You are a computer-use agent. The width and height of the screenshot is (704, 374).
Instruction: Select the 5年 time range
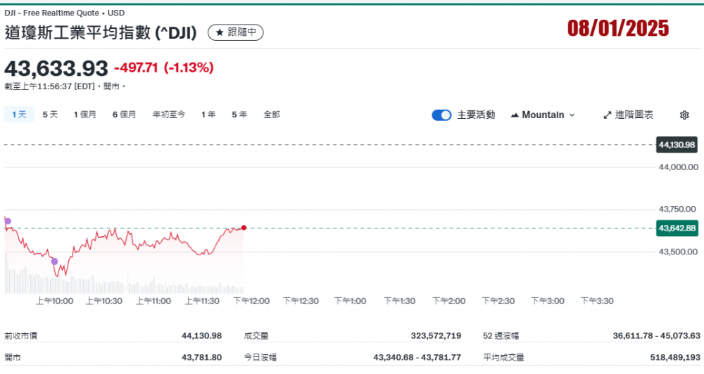pyautogui.click(x=239, y=115)
